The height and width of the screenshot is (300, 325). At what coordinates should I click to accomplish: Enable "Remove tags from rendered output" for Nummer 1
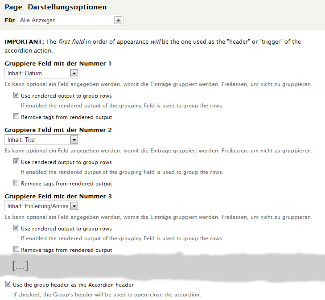(16, 117)
